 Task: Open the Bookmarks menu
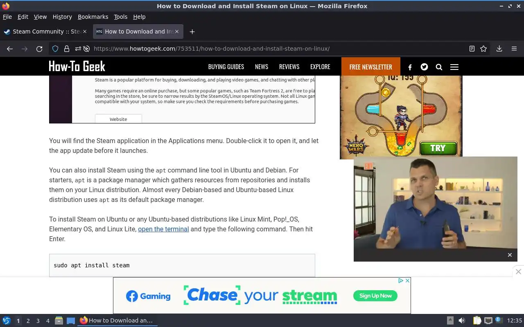(93, 17)
